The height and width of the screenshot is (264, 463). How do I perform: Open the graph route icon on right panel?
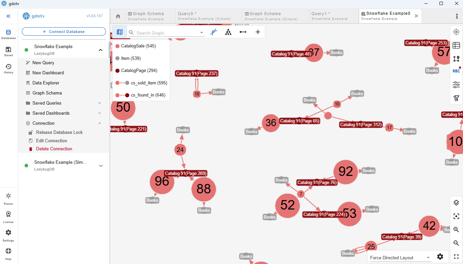[x=456, y=59]
